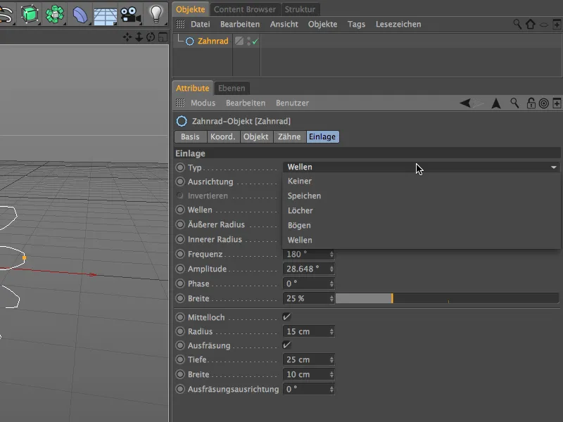Viewport: 563px width, 422px height.
Task: Click the search magnifier in Attribute manager
Action: pyautogui.click(x=515, y=103)
